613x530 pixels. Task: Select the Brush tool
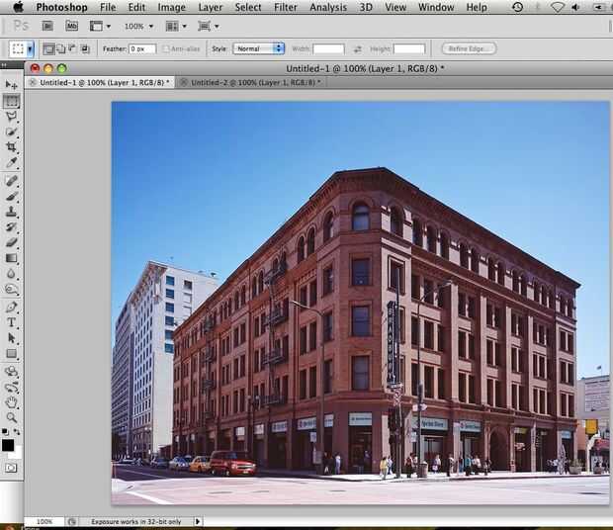coord(11,196)
